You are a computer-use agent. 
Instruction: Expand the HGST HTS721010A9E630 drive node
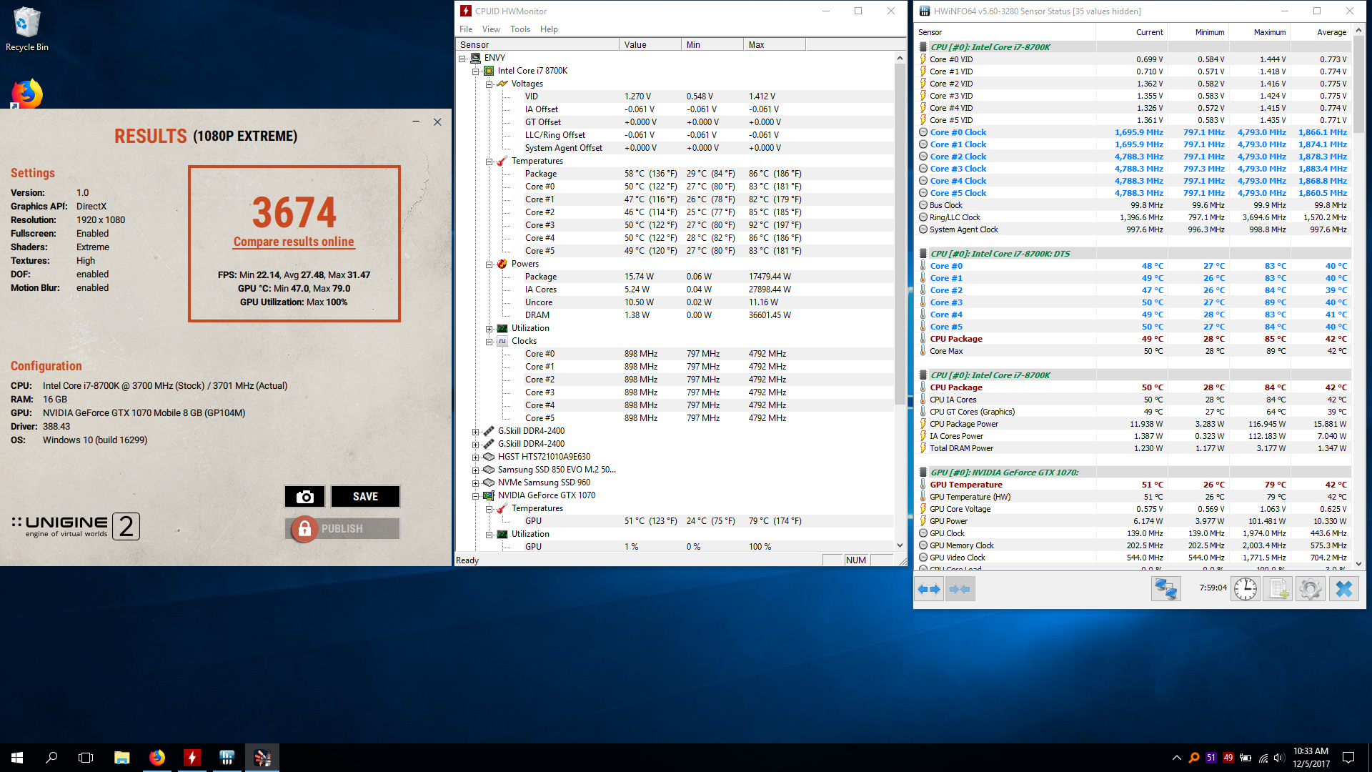pyautogui.click(x=475, y=457)
